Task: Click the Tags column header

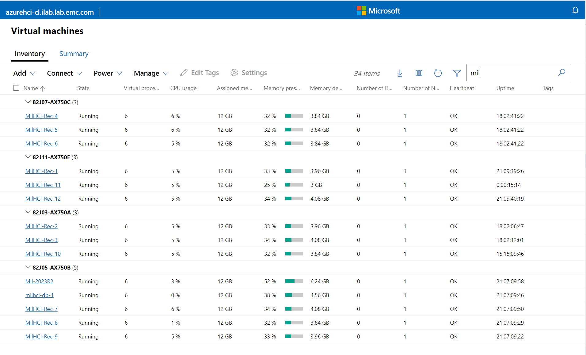Action: (548, 88)
